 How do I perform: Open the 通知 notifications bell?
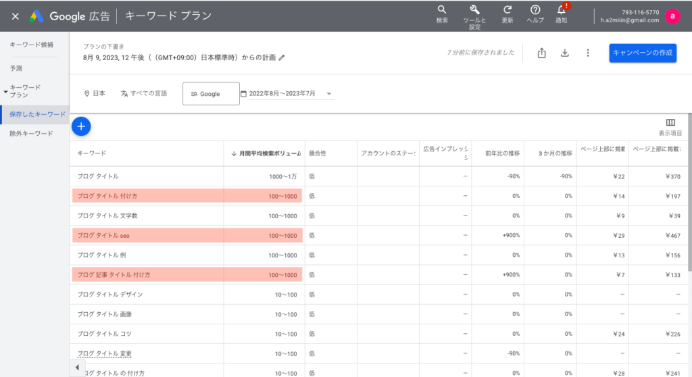562,14
